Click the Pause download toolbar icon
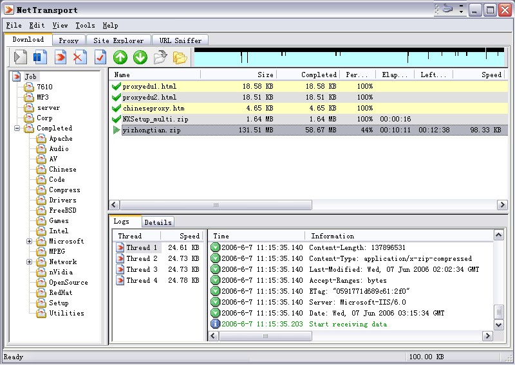 (40, 58)
